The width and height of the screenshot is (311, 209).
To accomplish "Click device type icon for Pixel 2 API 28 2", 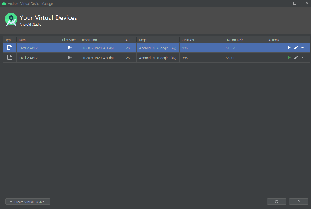I will click(10, 57).
